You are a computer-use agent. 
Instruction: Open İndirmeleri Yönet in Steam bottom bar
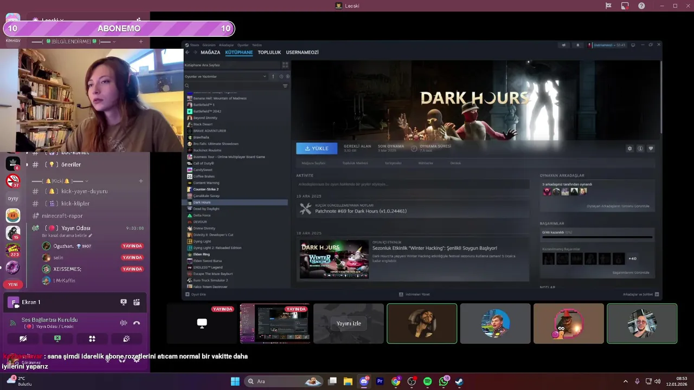point(414,294)
